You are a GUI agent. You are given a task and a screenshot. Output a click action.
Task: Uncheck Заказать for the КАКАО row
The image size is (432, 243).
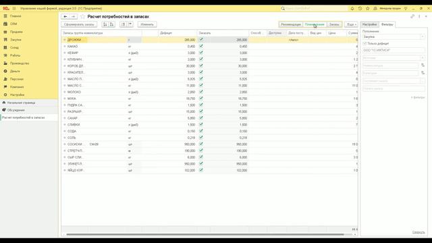(201, 46)
